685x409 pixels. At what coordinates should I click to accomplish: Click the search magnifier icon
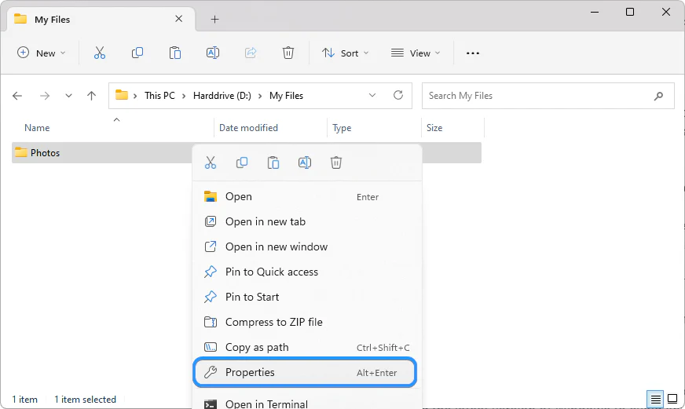659,96
